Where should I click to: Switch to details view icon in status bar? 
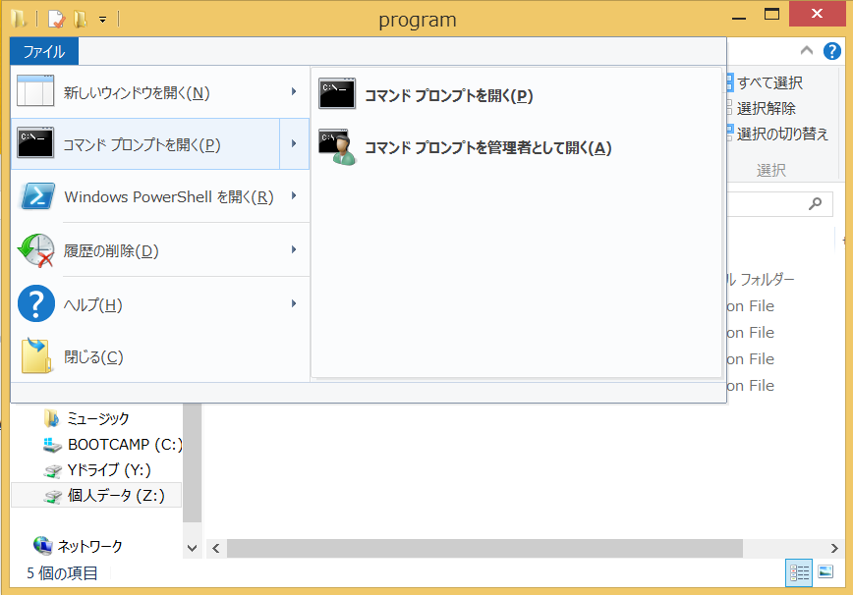[x=799, y=572]
